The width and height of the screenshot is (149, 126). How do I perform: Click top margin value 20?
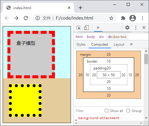click(x=109, y=55)
